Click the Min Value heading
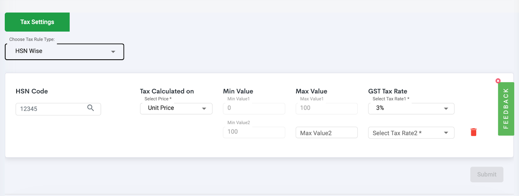This screenshot has height=196, width=519. [x=238, y=91]
